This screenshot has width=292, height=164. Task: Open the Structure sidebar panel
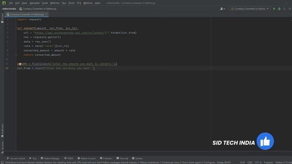coord(2,147)
